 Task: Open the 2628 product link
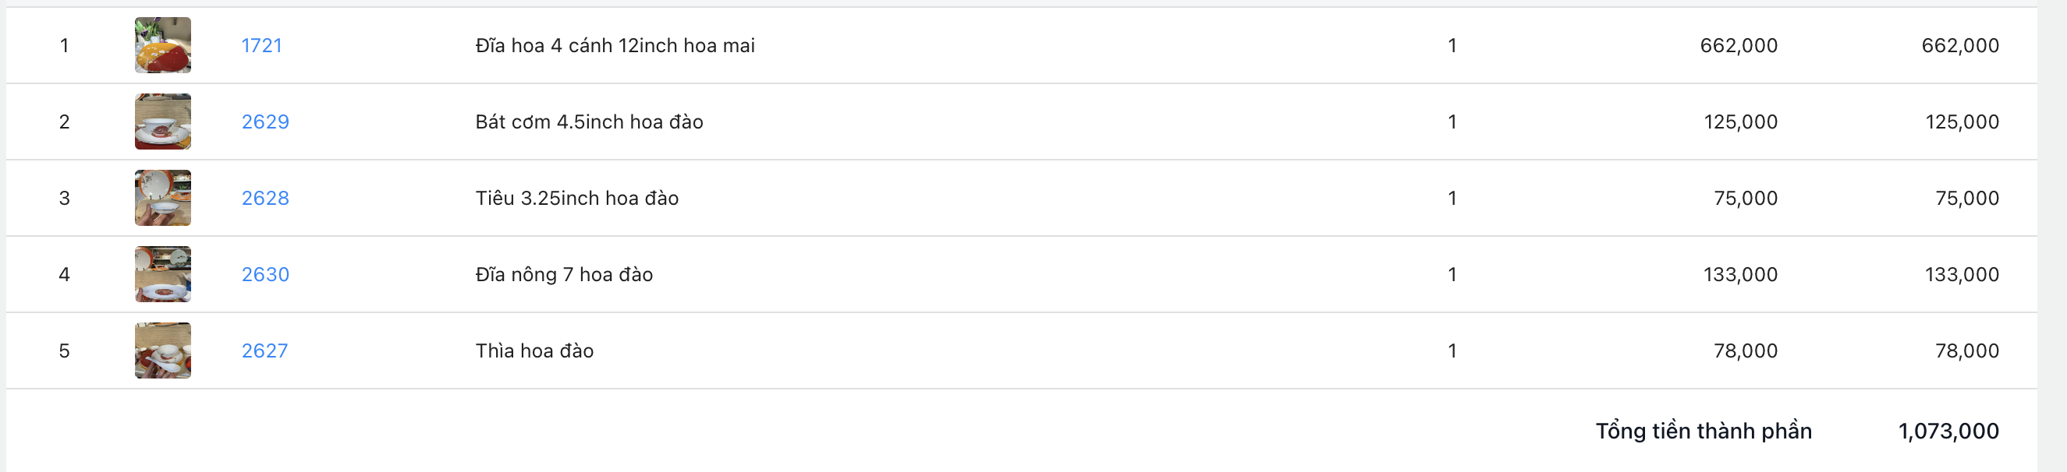(264, 198)
